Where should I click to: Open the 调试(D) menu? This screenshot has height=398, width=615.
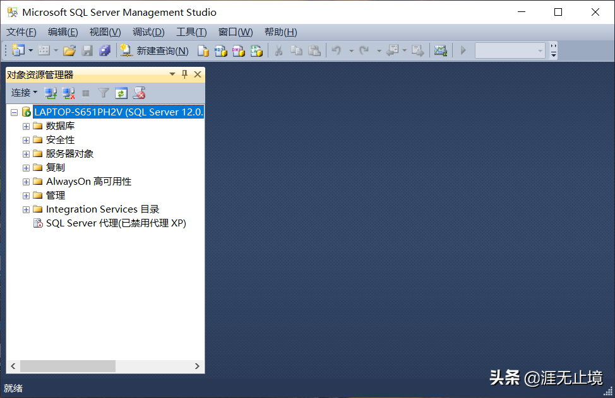tap(148, 32)
